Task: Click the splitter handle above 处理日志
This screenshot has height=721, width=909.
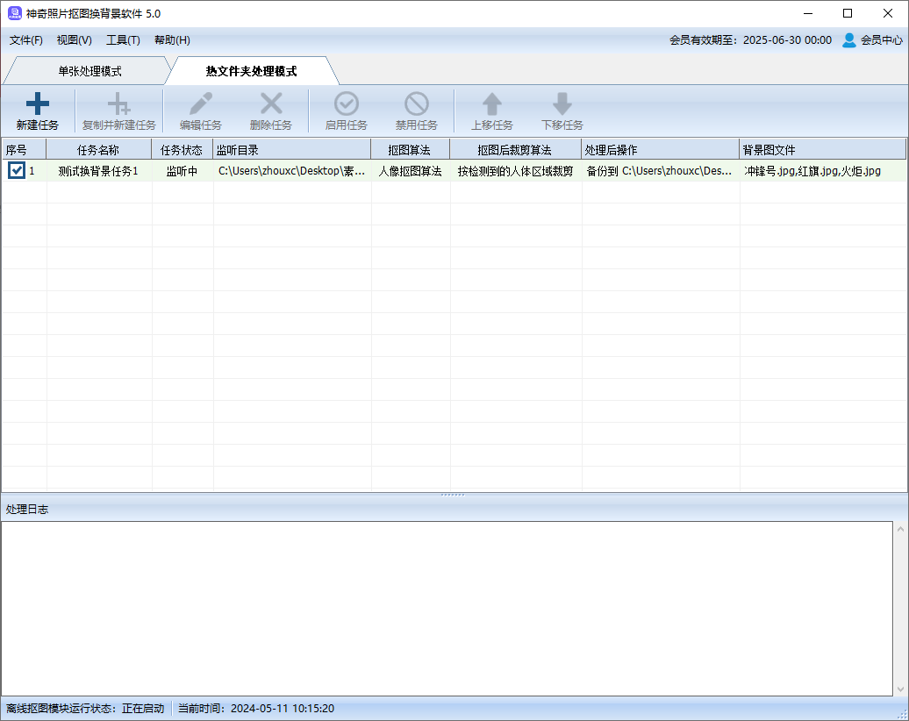Action: 453,495
